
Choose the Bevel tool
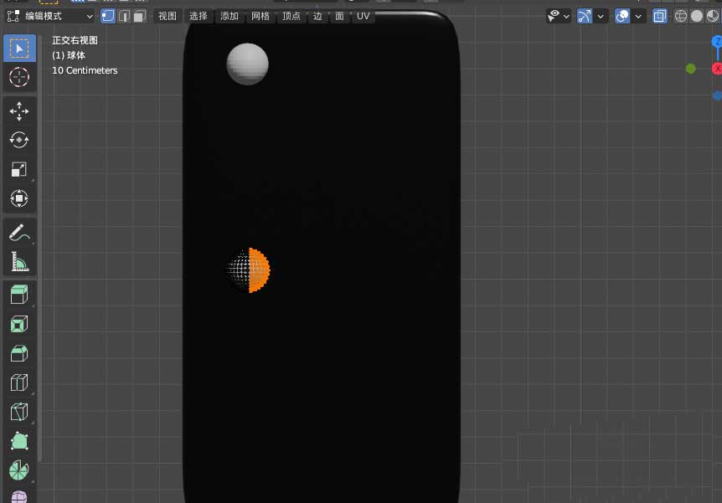tap(19, 353)
